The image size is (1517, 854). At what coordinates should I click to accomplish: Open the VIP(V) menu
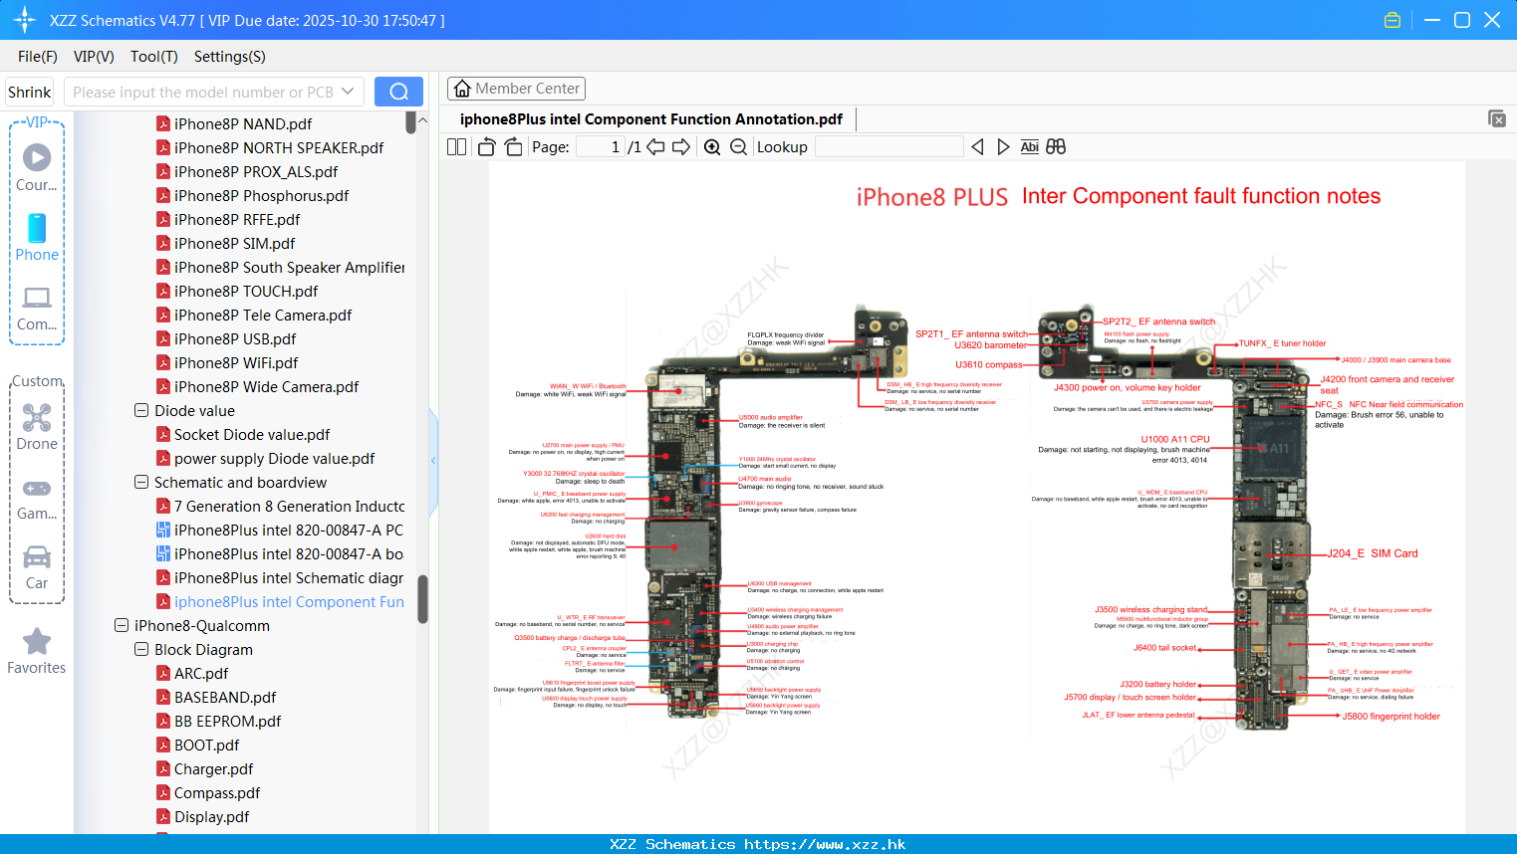click(94, 57)
